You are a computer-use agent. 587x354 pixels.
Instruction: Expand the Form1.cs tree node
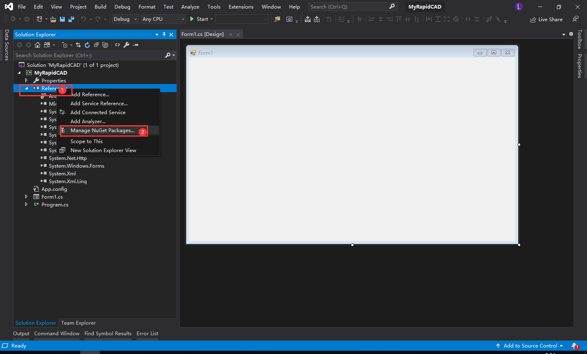[x=26, y=197]
